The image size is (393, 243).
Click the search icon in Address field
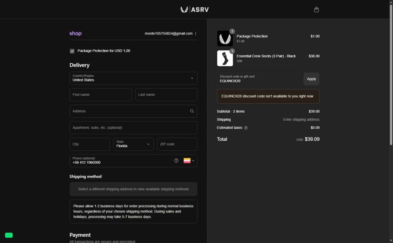192,111
